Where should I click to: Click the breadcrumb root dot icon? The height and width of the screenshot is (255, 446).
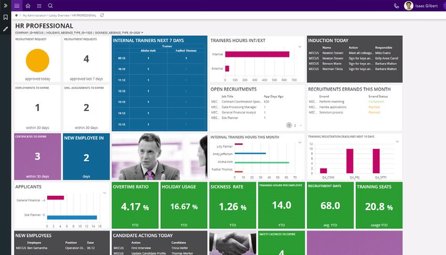16,15
